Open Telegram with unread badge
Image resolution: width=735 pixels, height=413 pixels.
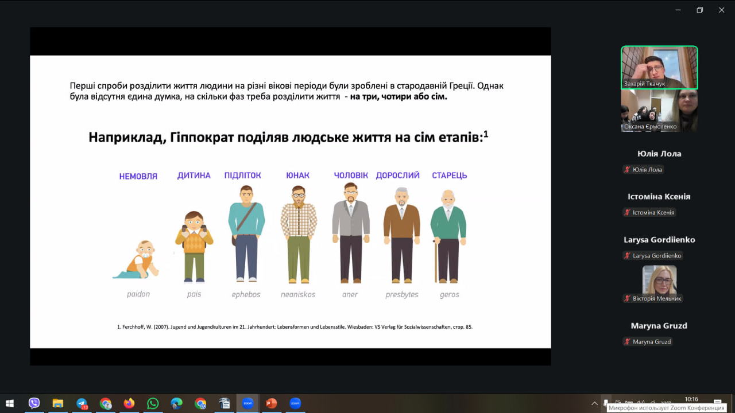82,403
